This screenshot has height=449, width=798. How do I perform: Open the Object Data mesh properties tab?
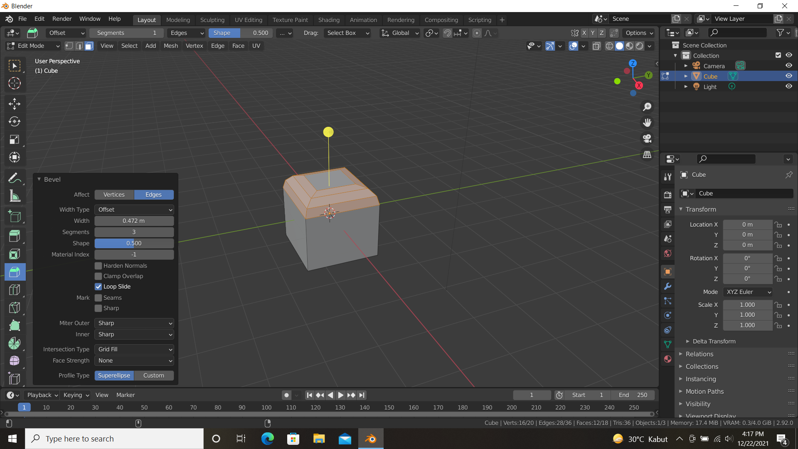coord(667,345)
